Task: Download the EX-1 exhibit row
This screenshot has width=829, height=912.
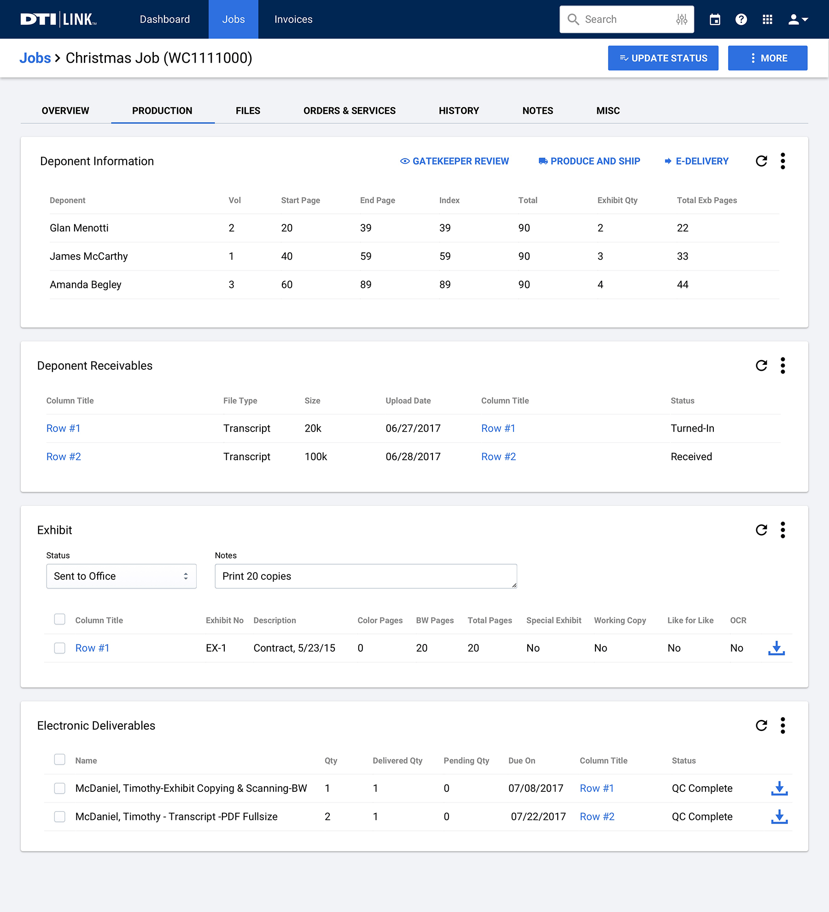Action: 776,648
